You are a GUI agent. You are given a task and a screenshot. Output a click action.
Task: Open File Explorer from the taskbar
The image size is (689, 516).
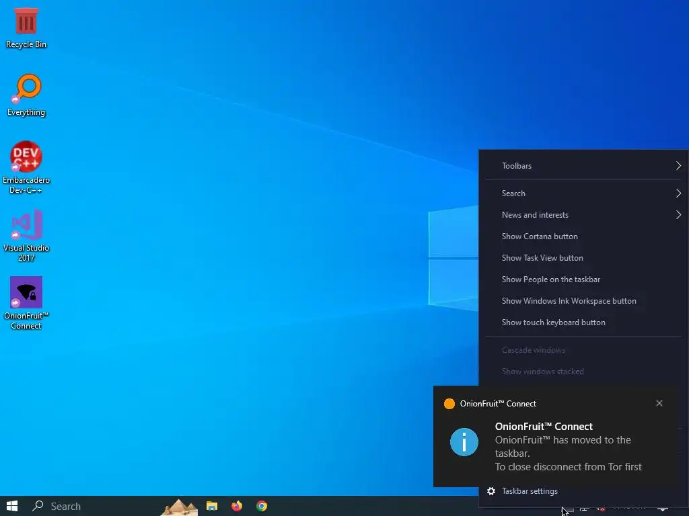[x=212, y=506]
